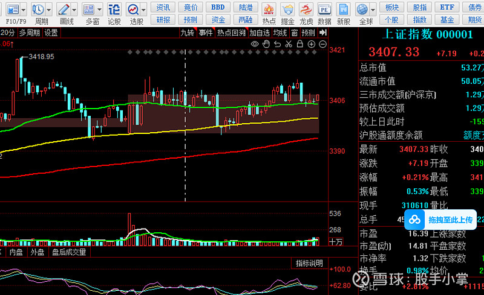Select the 盘后成交量 tab
The image size is (484, 295).
point(69,252)
